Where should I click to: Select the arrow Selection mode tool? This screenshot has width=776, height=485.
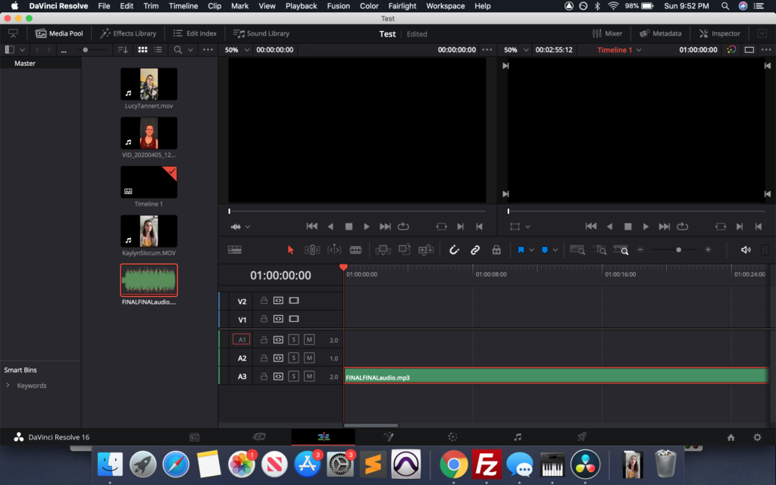290,249
